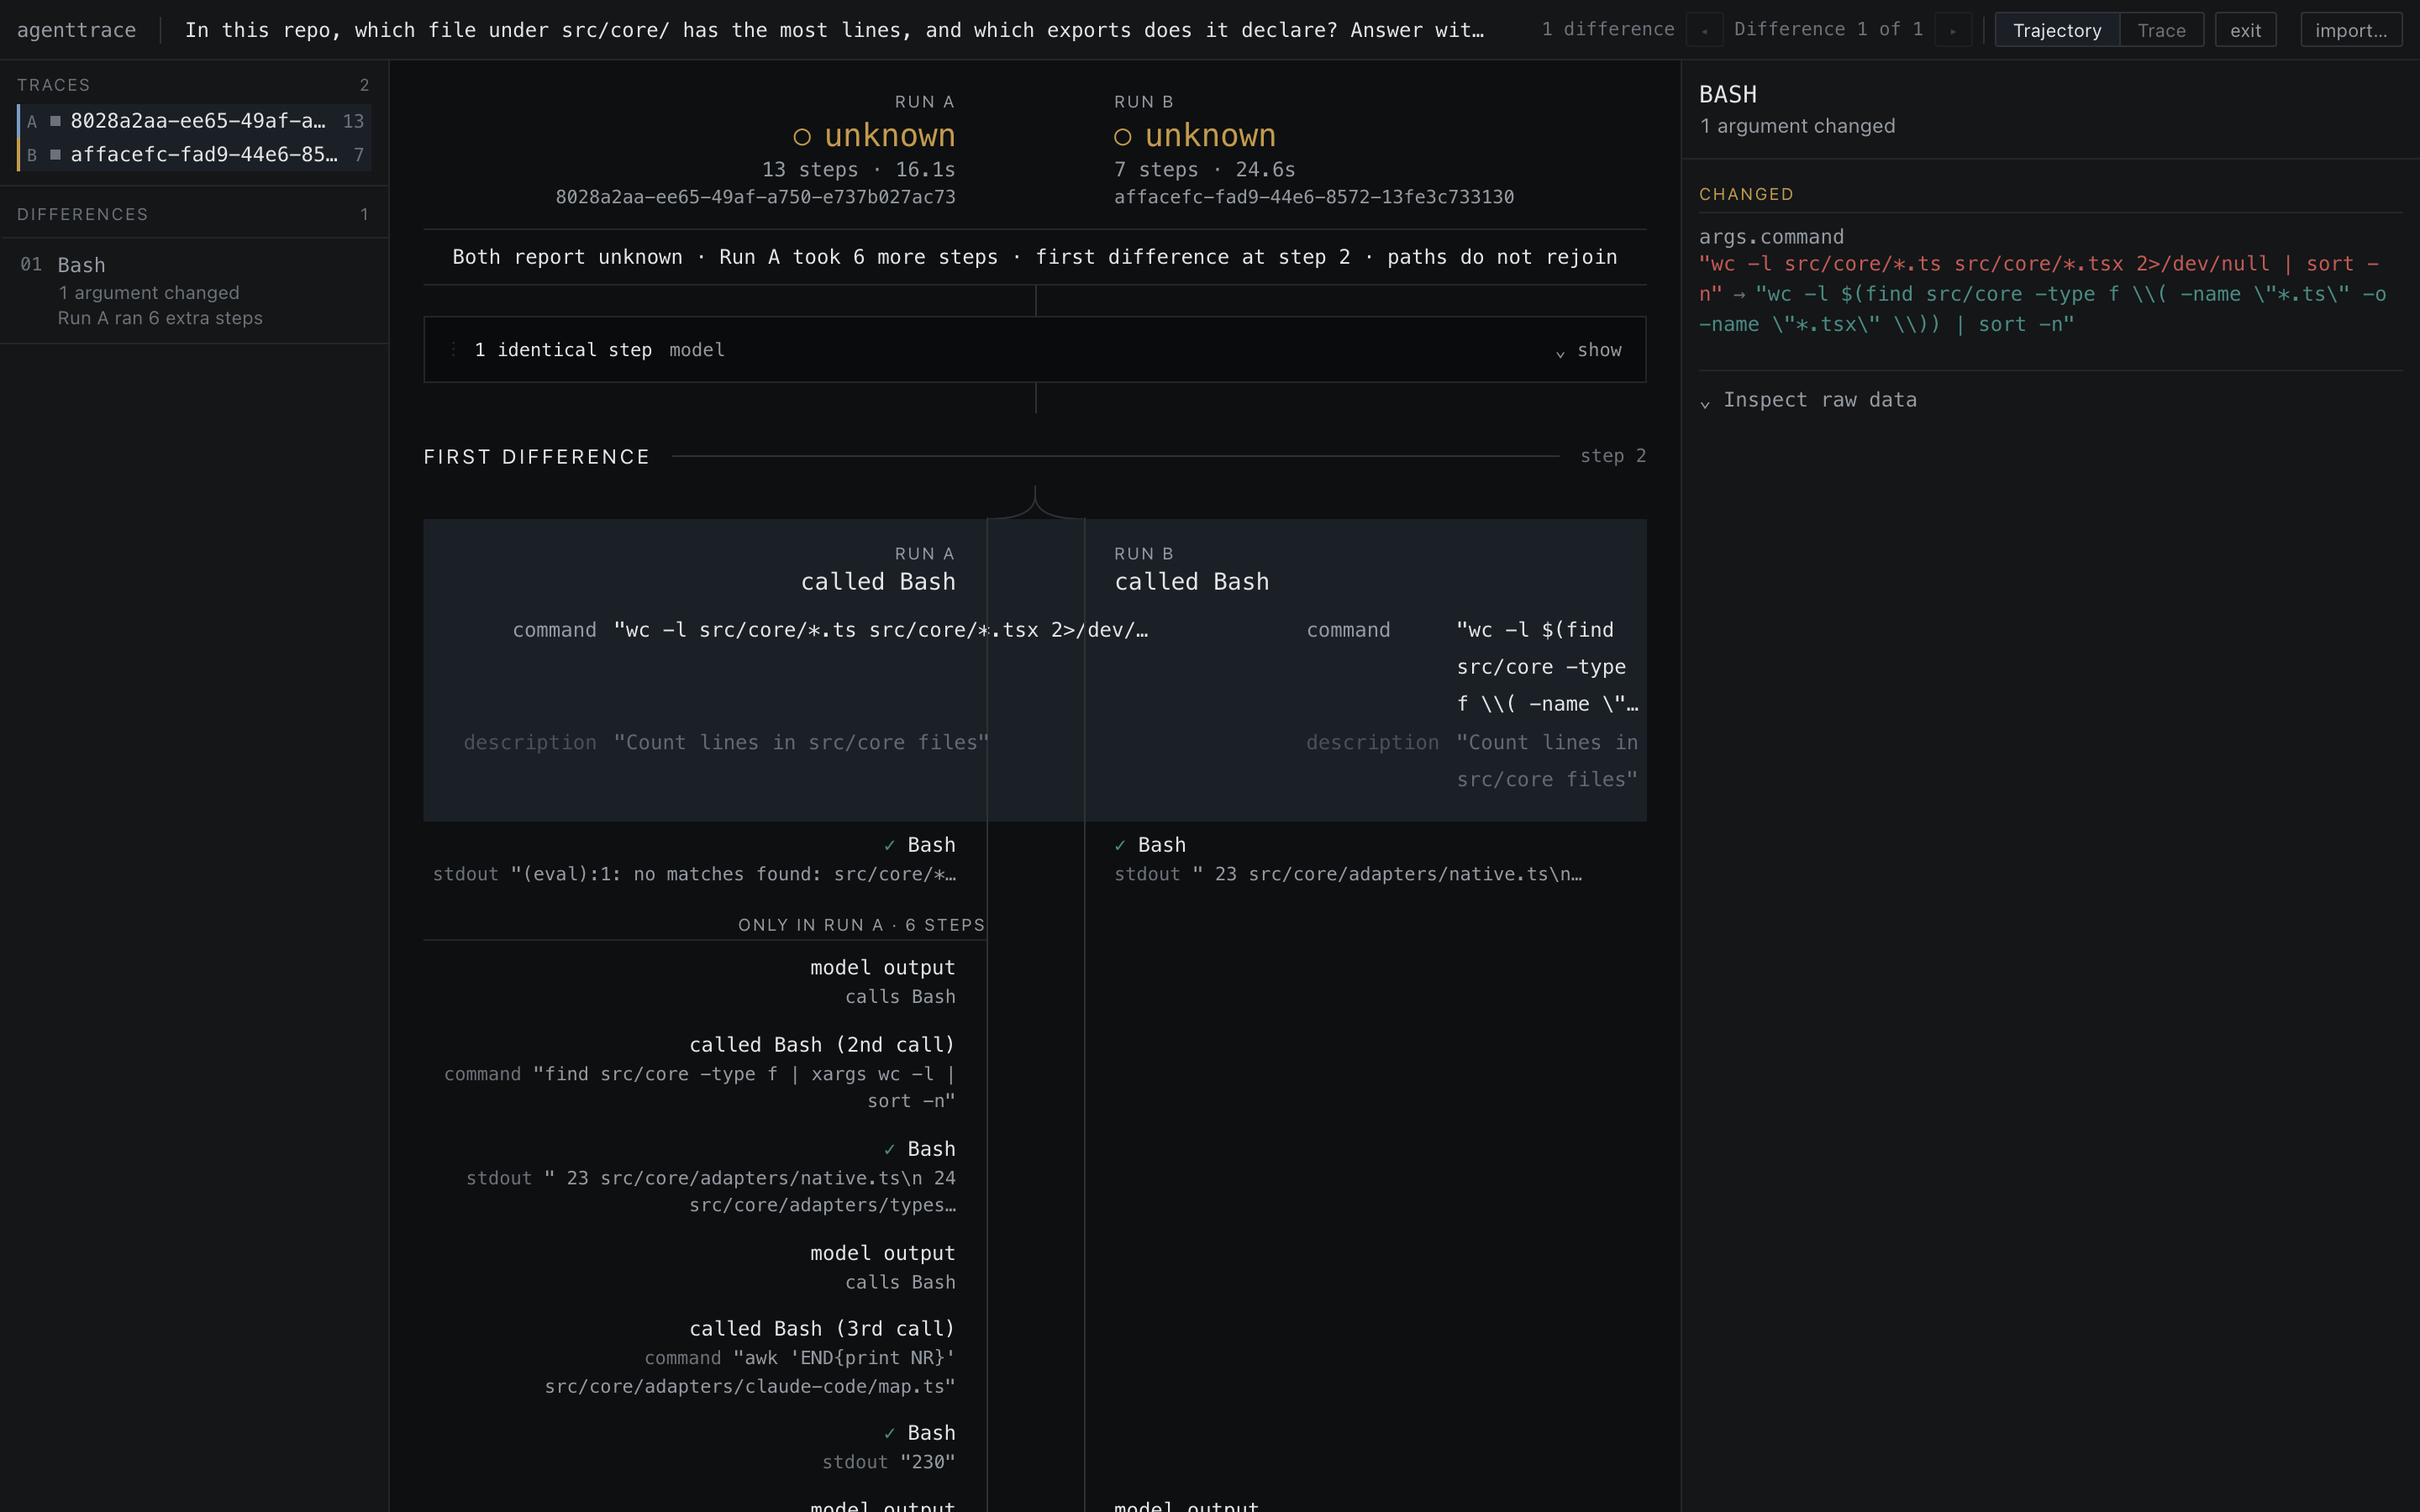
Task: Click 'ONLY IN RUN A · 6 STEPS' label
Action: (862, 925)
